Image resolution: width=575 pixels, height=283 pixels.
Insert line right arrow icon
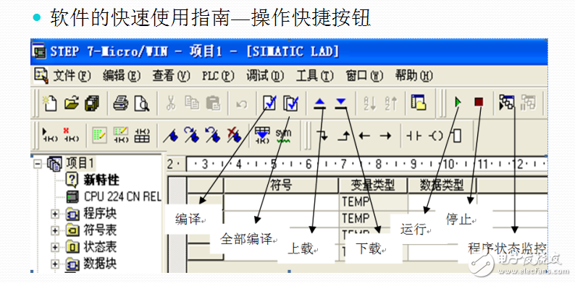[385, 136]
